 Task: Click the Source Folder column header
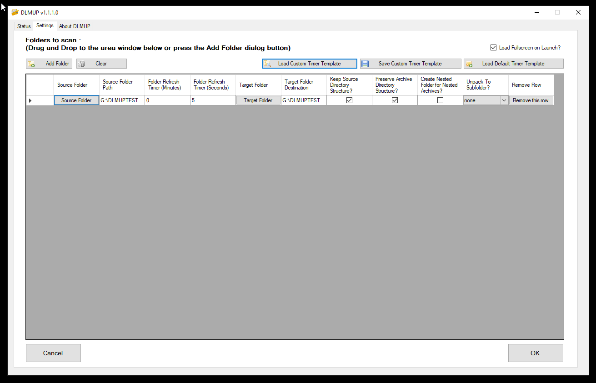(76, 85)
